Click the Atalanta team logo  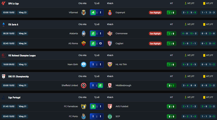[84, 33]
